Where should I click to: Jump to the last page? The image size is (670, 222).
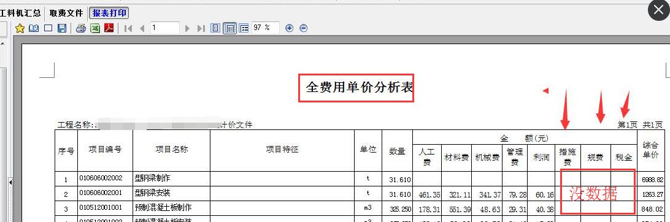pos(201,28)
